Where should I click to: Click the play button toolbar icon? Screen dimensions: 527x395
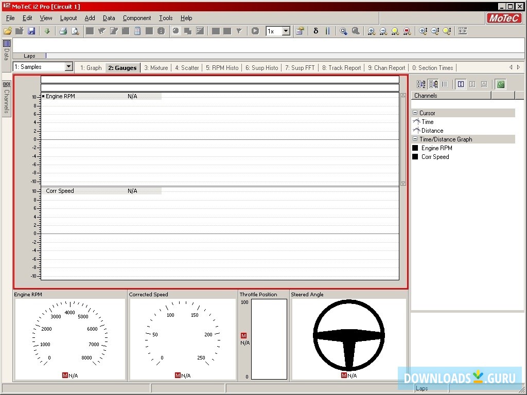click(255, 31)
